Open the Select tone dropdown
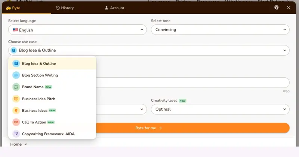This screenshot has width=299, height=157. (220, 30)
